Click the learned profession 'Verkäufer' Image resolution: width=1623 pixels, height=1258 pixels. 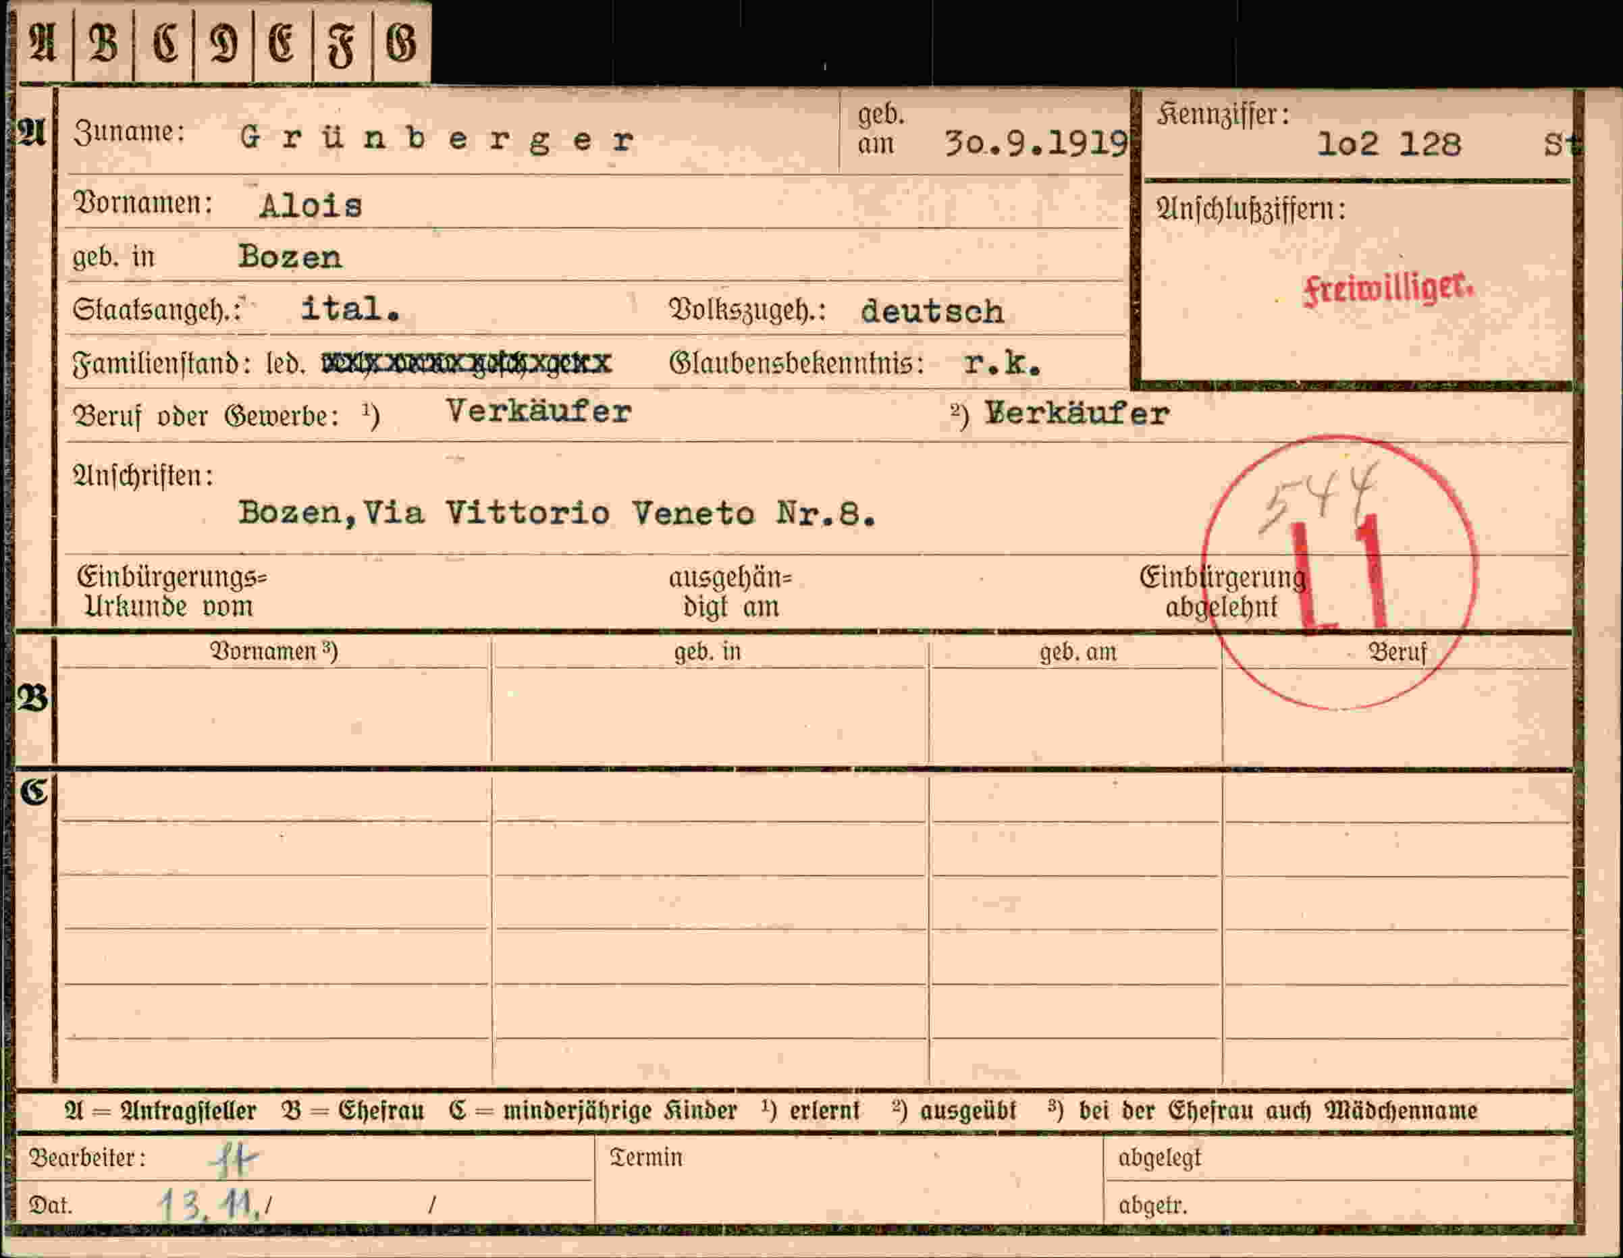pyautogui.click(x=539, y=411)
